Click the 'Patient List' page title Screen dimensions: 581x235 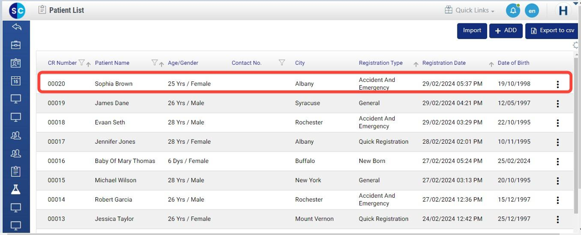point(67,10)
